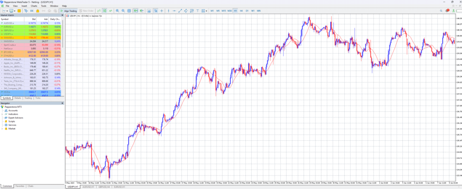Open notifications icon with red badge

tap(447, 11)
